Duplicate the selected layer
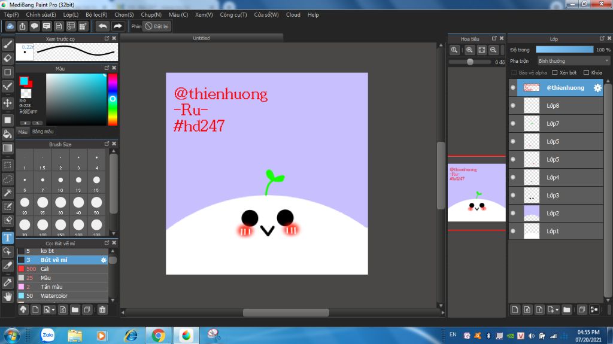 click(x=582, y=310)
